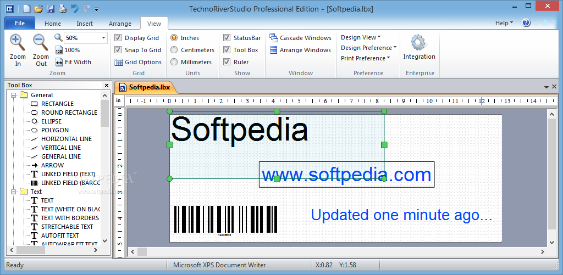
Task: Click the www.softpedia.com text on the label
Action: click(x=346, y=175)
